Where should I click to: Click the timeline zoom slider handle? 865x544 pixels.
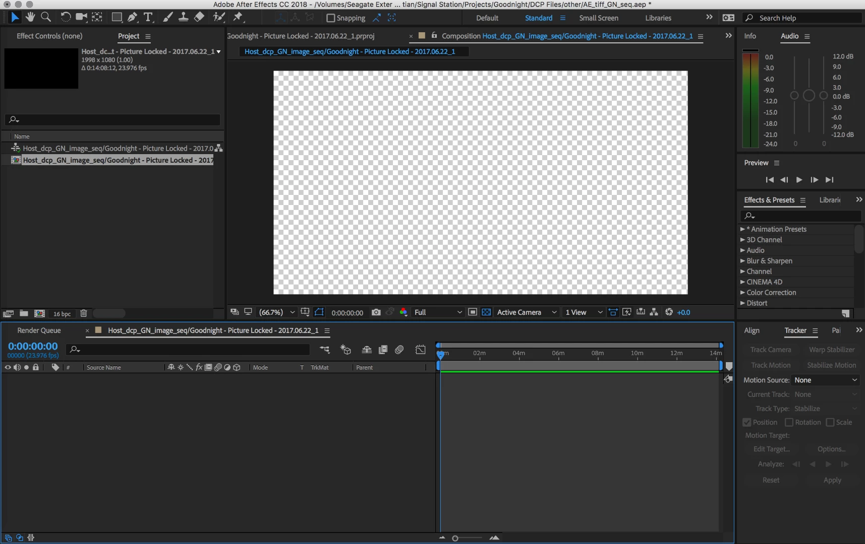(x=455, y=538)
